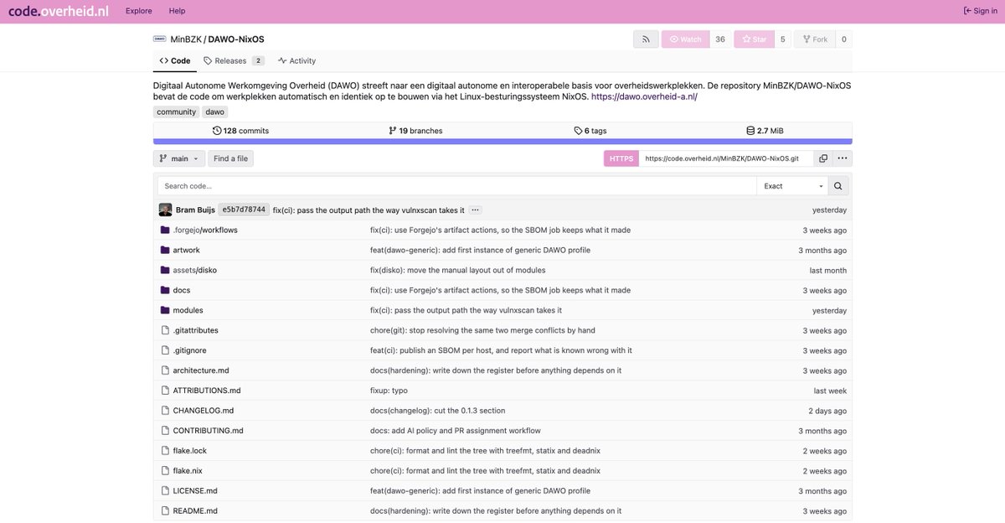Click the dawo topic tag

click(215, 111)
